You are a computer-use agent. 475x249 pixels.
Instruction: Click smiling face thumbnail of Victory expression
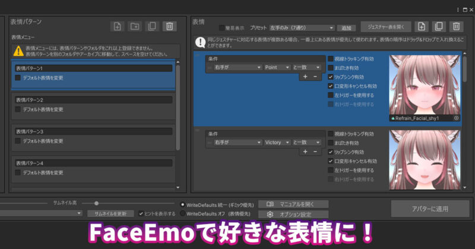coord(425,160)
